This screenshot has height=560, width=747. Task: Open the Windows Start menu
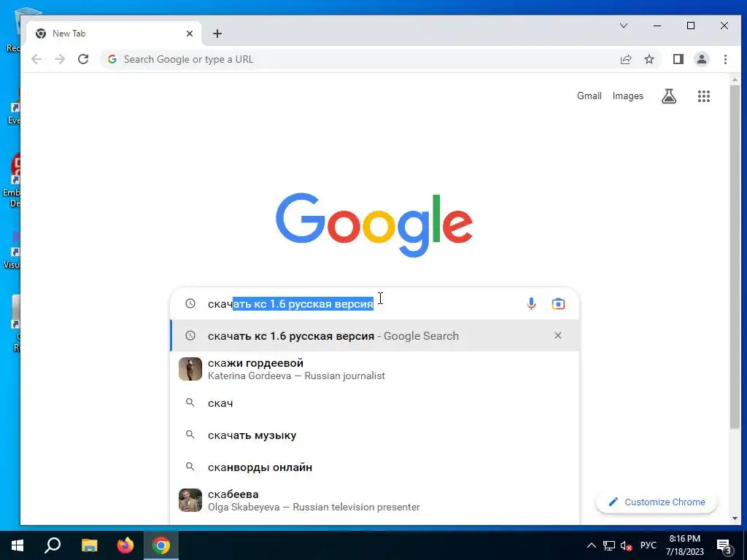[18, 545]
